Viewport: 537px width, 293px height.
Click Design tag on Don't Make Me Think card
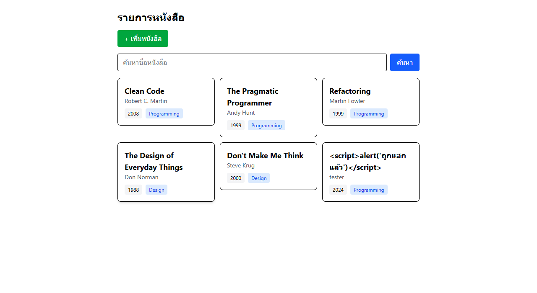click(x=259, y=178)
